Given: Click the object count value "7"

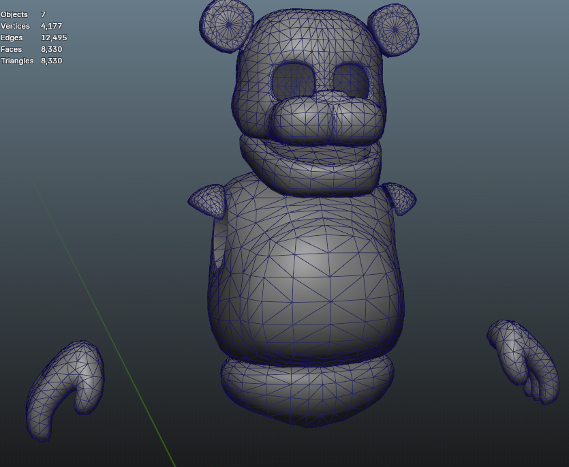Looking at the screenshot, I should click(x=43, y=14).
